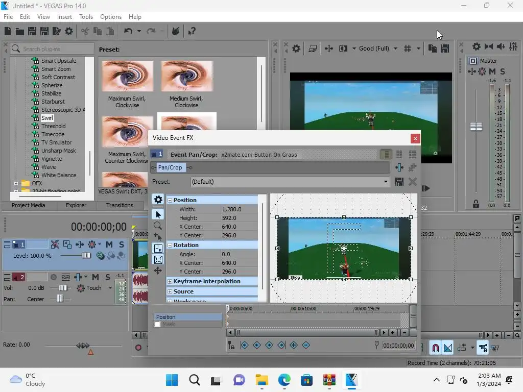The width and height of the screenshot is (523, 392).
Task: Click the Master volume fader handle
Action: click(x=477, y=127)
